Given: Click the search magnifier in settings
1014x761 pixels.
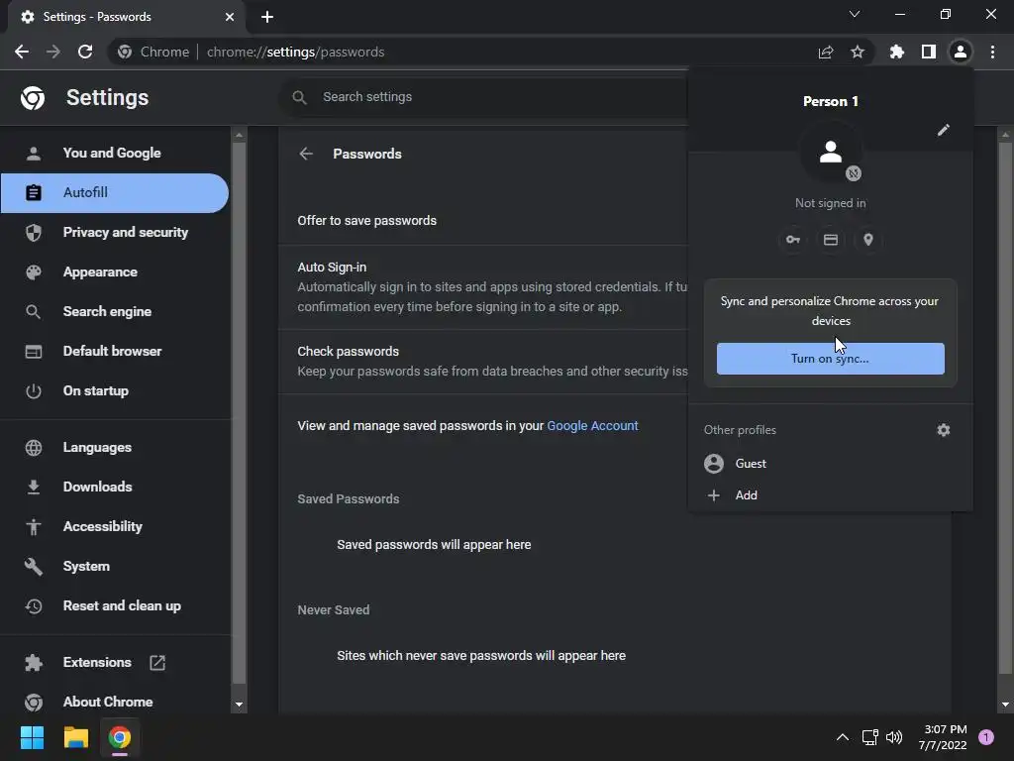Looking at the screenshot, I should [299, 97].
